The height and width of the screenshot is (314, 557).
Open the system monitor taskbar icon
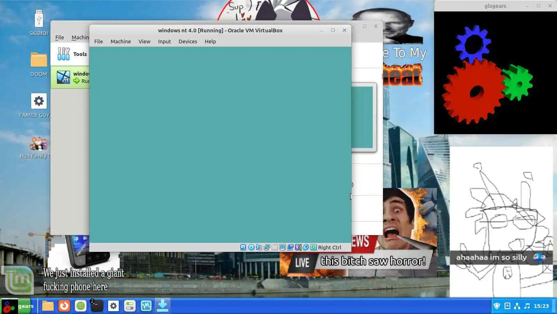point(146,306)
